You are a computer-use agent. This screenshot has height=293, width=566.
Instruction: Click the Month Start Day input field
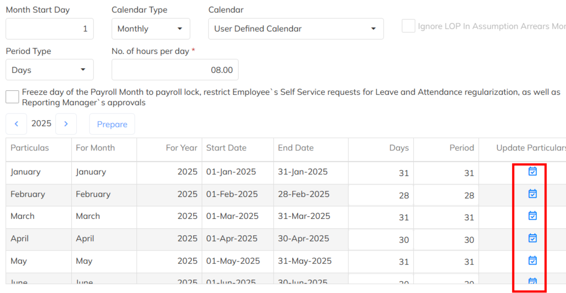(49, 29)
